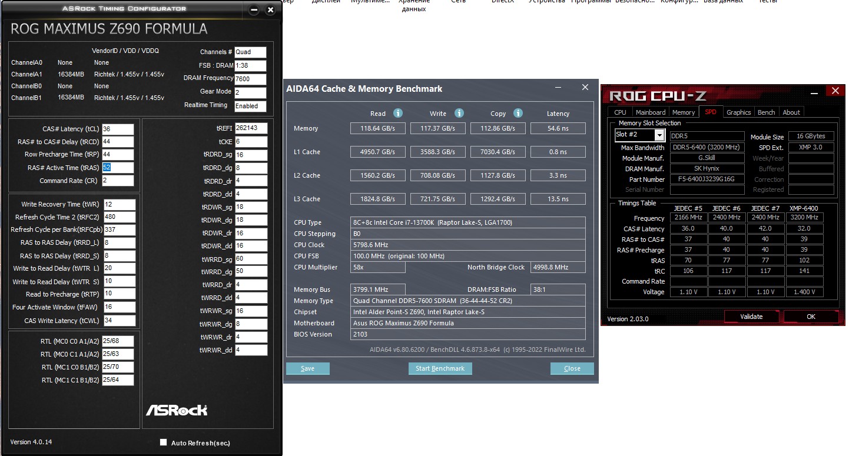Click the Row Precharge Time (tRP) field
The width and height of the screenshot is (849, 456).
point(118,154)
